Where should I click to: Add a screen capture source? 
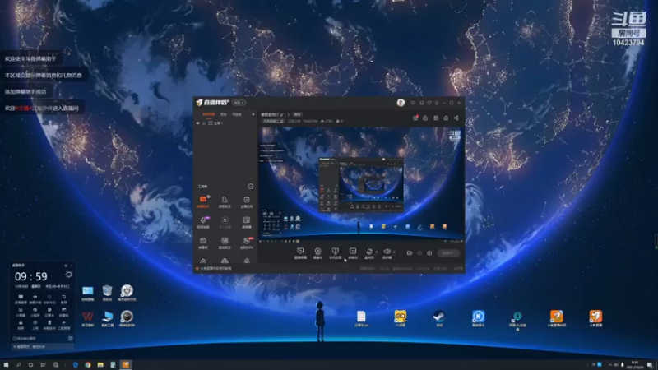click(x=300, y=252)
